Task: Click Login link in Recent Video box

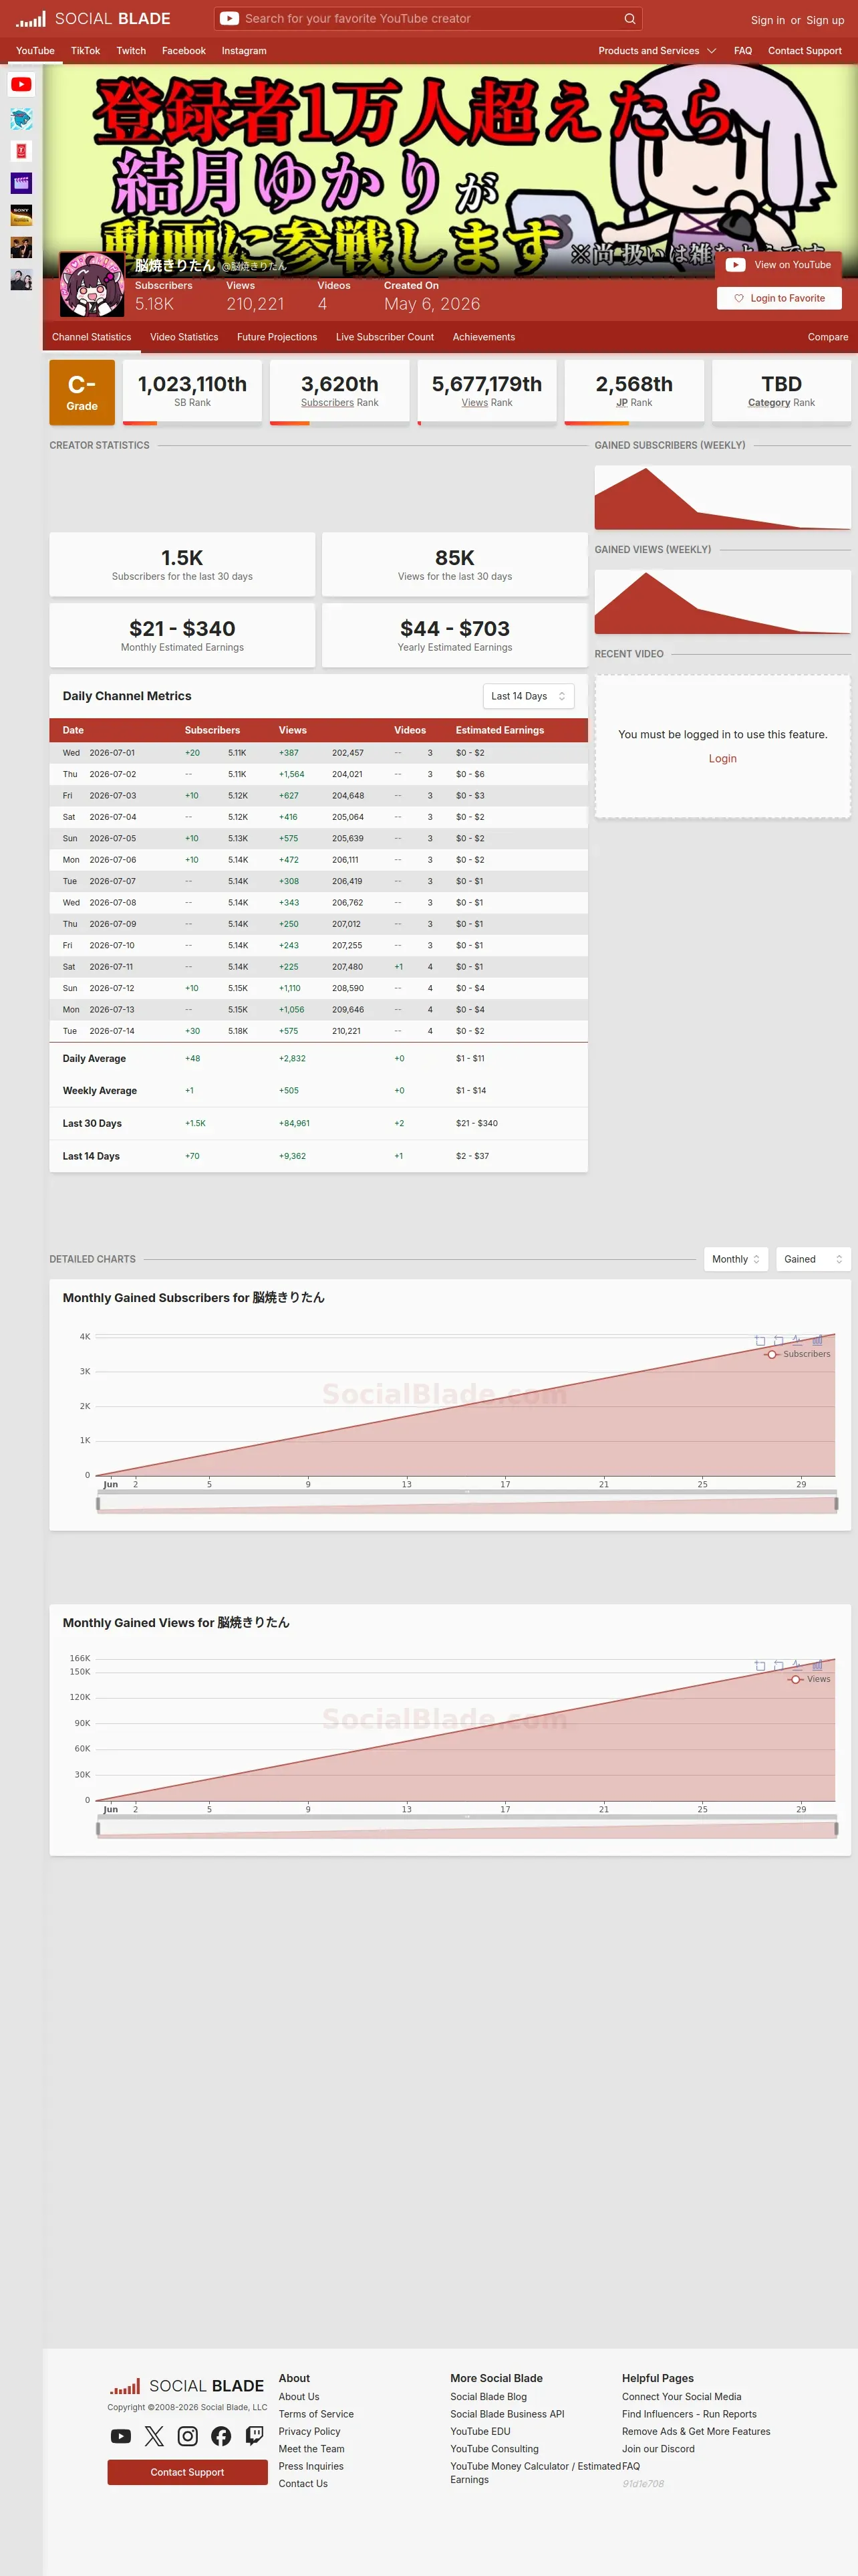Action: click(x=722, y=759)
